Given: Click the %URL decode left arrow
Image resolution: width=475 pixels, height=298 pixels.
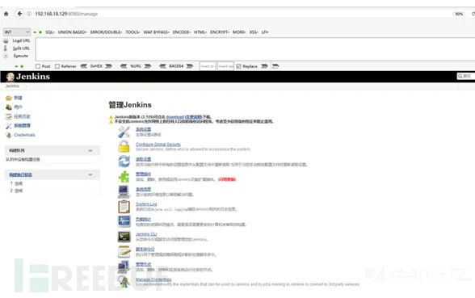Looking at the screenshot, I should (124, 66).
